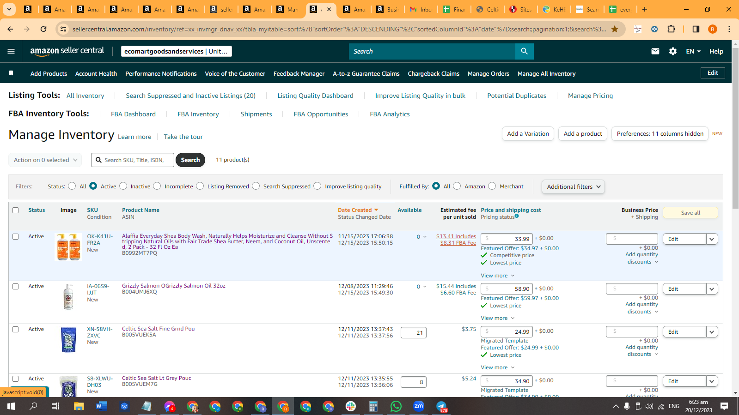Image resolution: width=739 pixels, height=415 pixels.
Task: Open Preferences: 11 columns hidden
Action: (x=660, y=134)
